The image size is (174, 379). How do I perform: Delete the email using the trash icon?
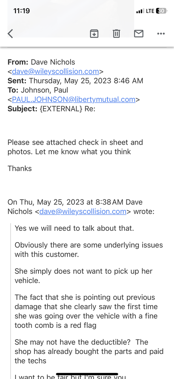click(x=117, y=34)
